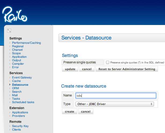Open Providers under Extension
Viewport: 165px width, 133px height.
click(x=19, y=116)
